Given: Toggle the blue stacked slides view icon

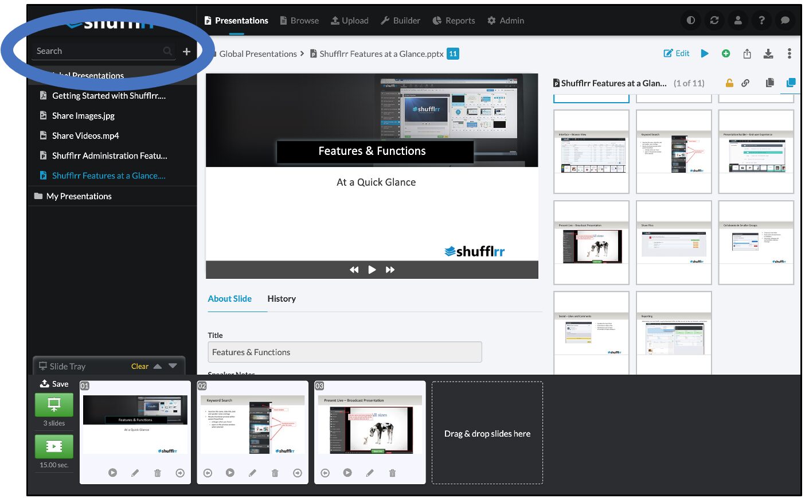Looking at the screenshot, I should click(791, 83).
